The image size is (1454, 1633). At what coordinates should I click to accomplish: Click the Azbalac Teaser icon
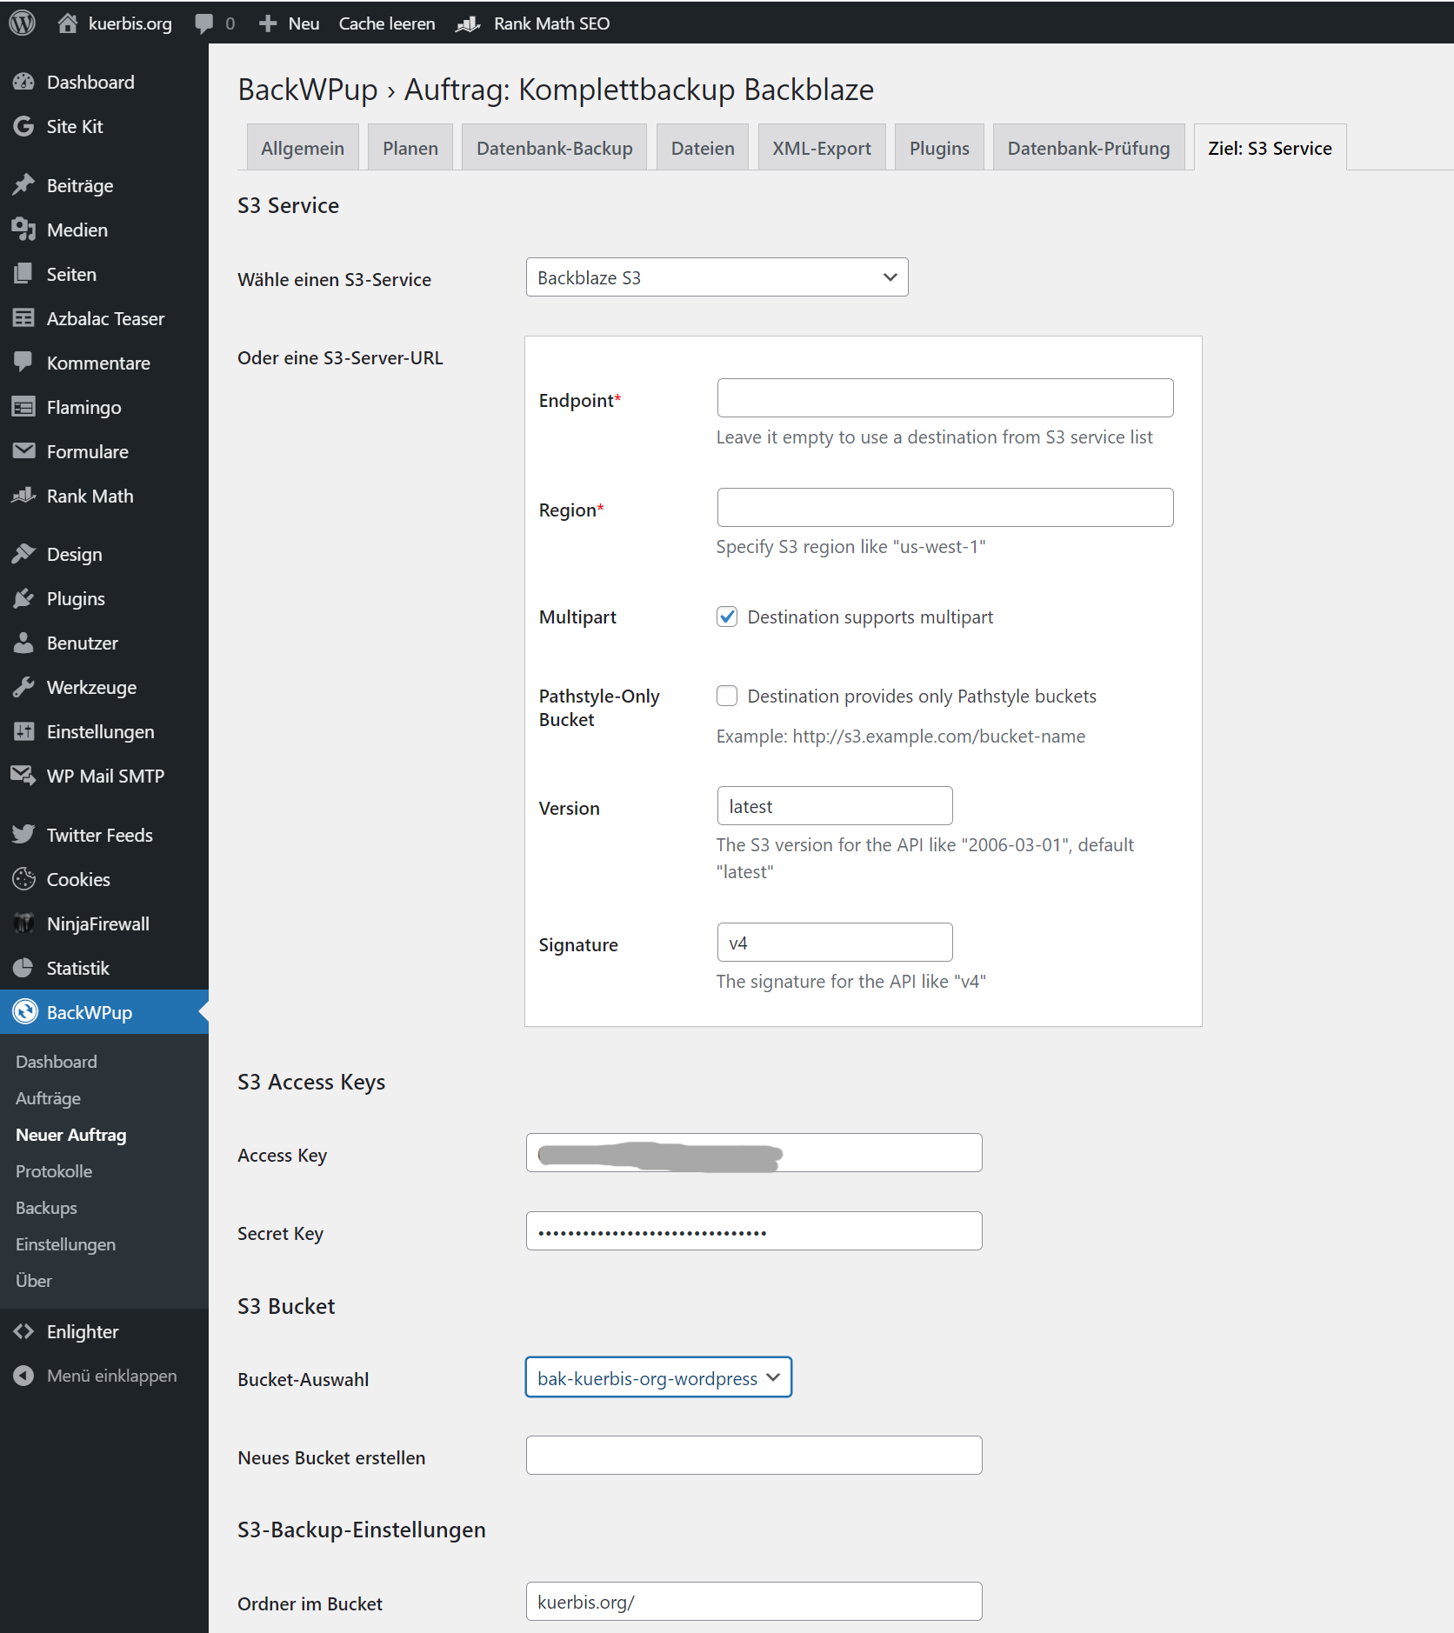click(23, 318)
